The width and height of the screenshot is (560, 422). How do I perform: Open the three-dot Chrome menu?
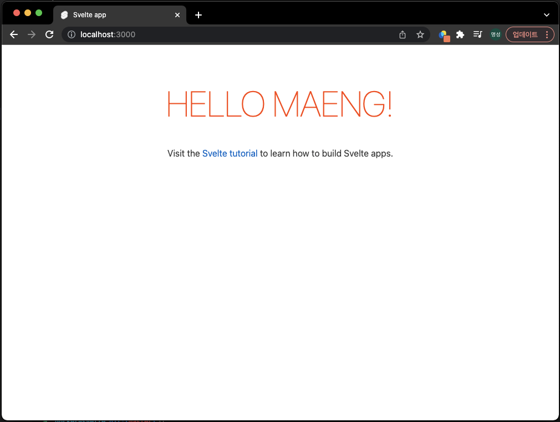click(x=547, y=34)
